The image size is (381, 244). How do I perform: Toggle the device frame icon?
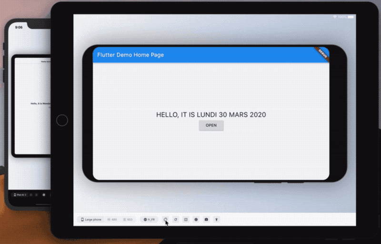[186, 219]
